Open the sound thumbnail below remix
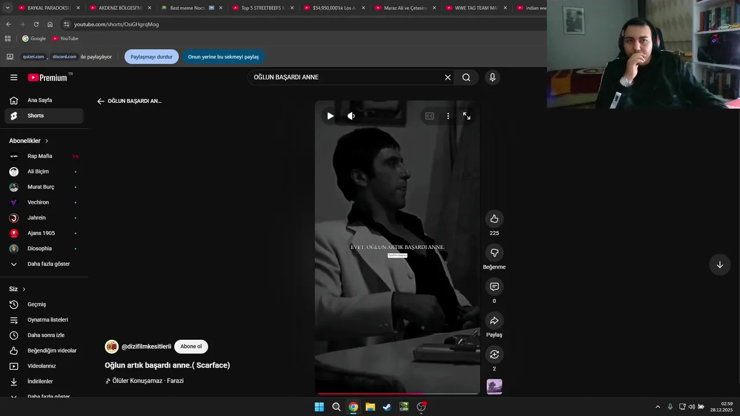Image resolution: width=740 pixels, height=416 pixels. coord(494,387)
